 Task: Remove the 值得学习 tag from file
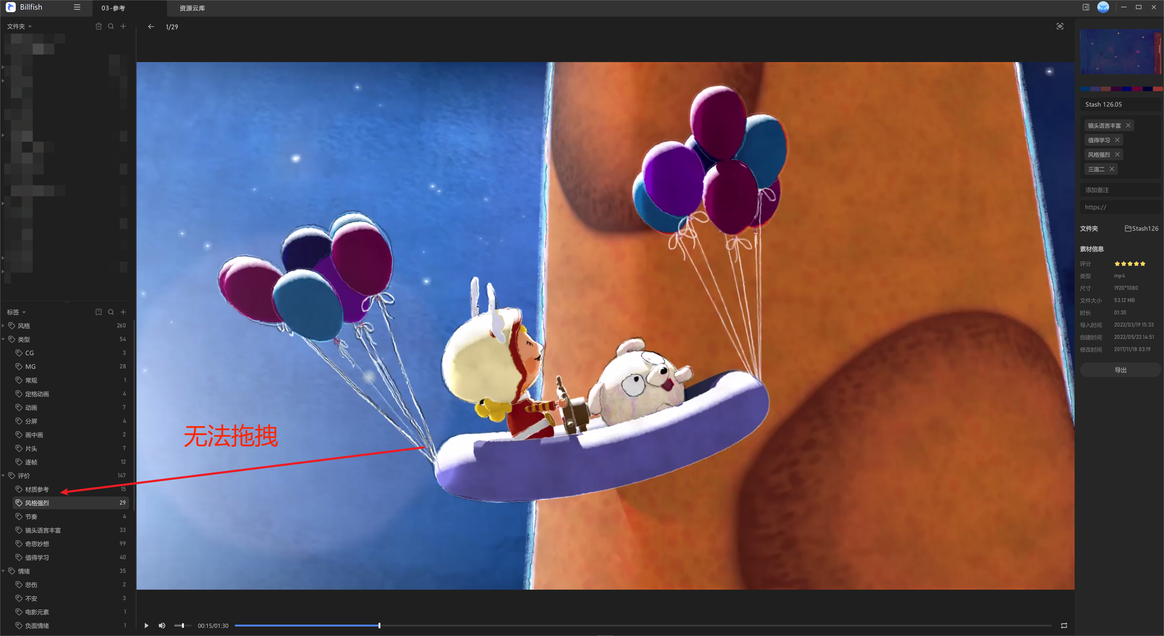tap(1117, 140)
